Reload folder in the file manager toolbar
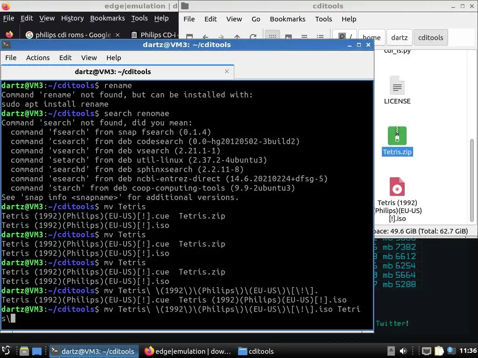The width and height of the screenshot is (478, 358). pos(253,37)
